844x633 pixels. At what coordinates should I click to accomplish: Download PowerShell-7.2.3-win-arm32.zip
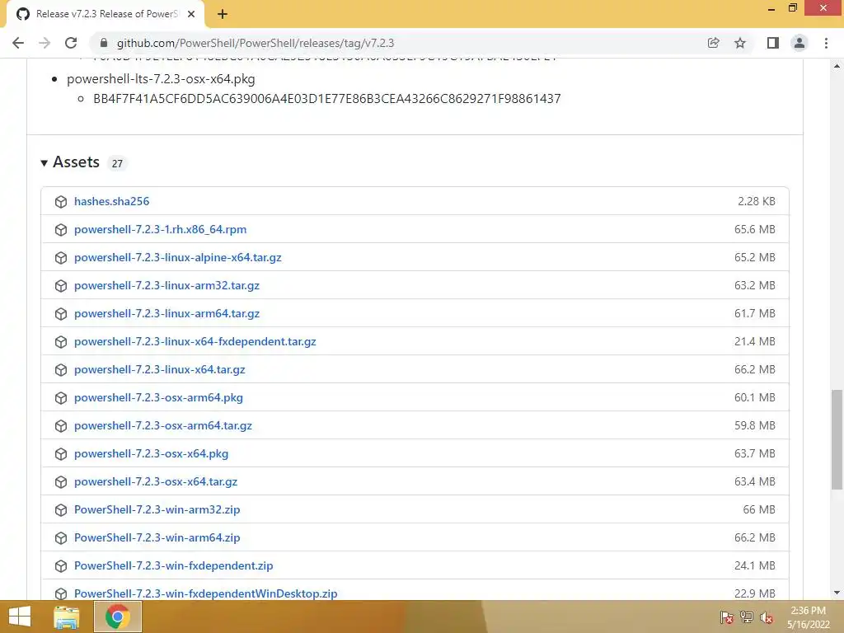(157, 509)
